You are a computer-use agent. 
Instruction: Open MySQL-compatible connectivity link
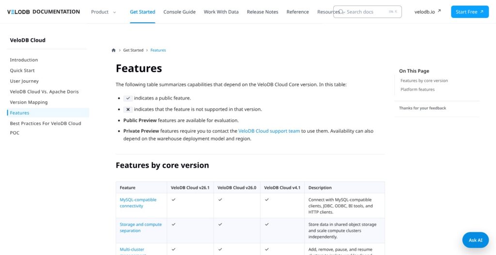click(138, 203)
